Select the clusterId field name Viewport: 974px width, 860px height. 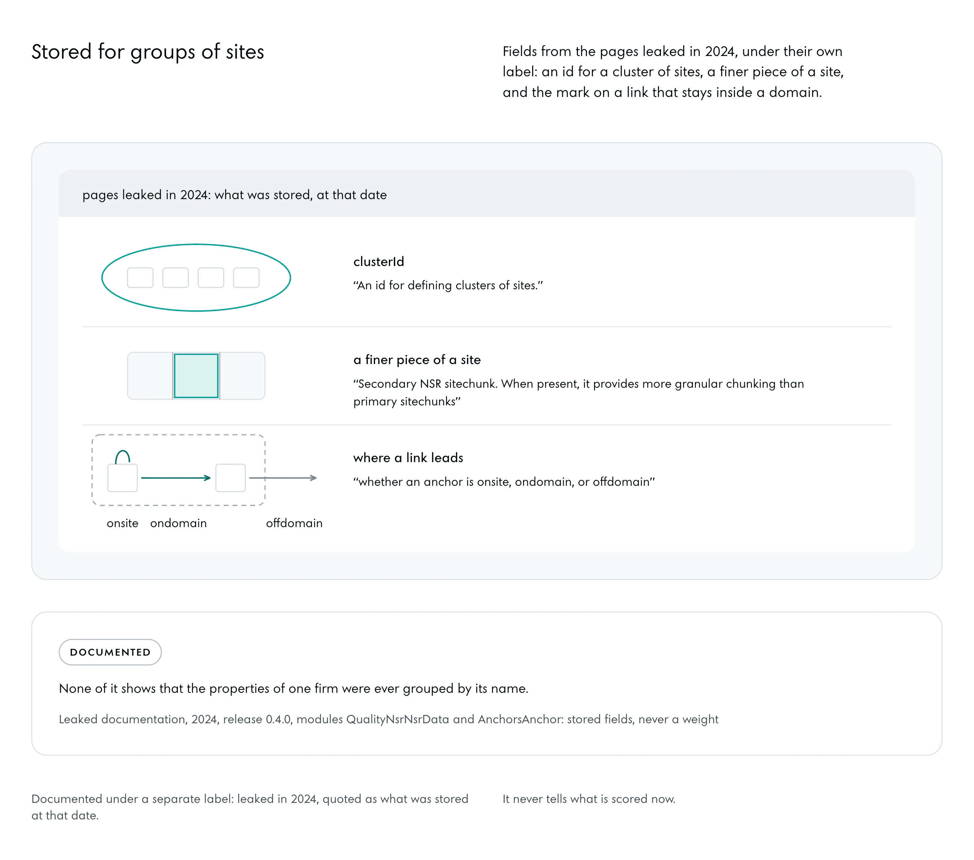point(378,261)
